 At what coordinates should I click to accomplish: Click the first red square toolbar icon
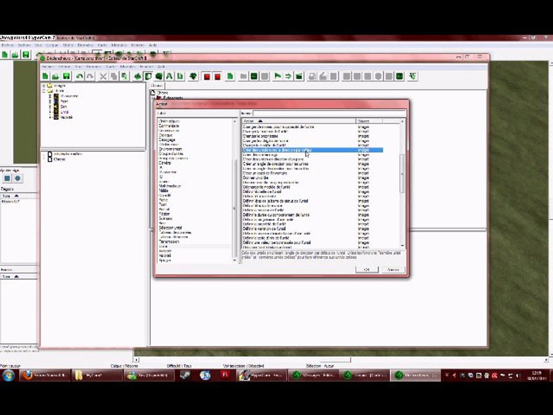[x=207, y=76]
